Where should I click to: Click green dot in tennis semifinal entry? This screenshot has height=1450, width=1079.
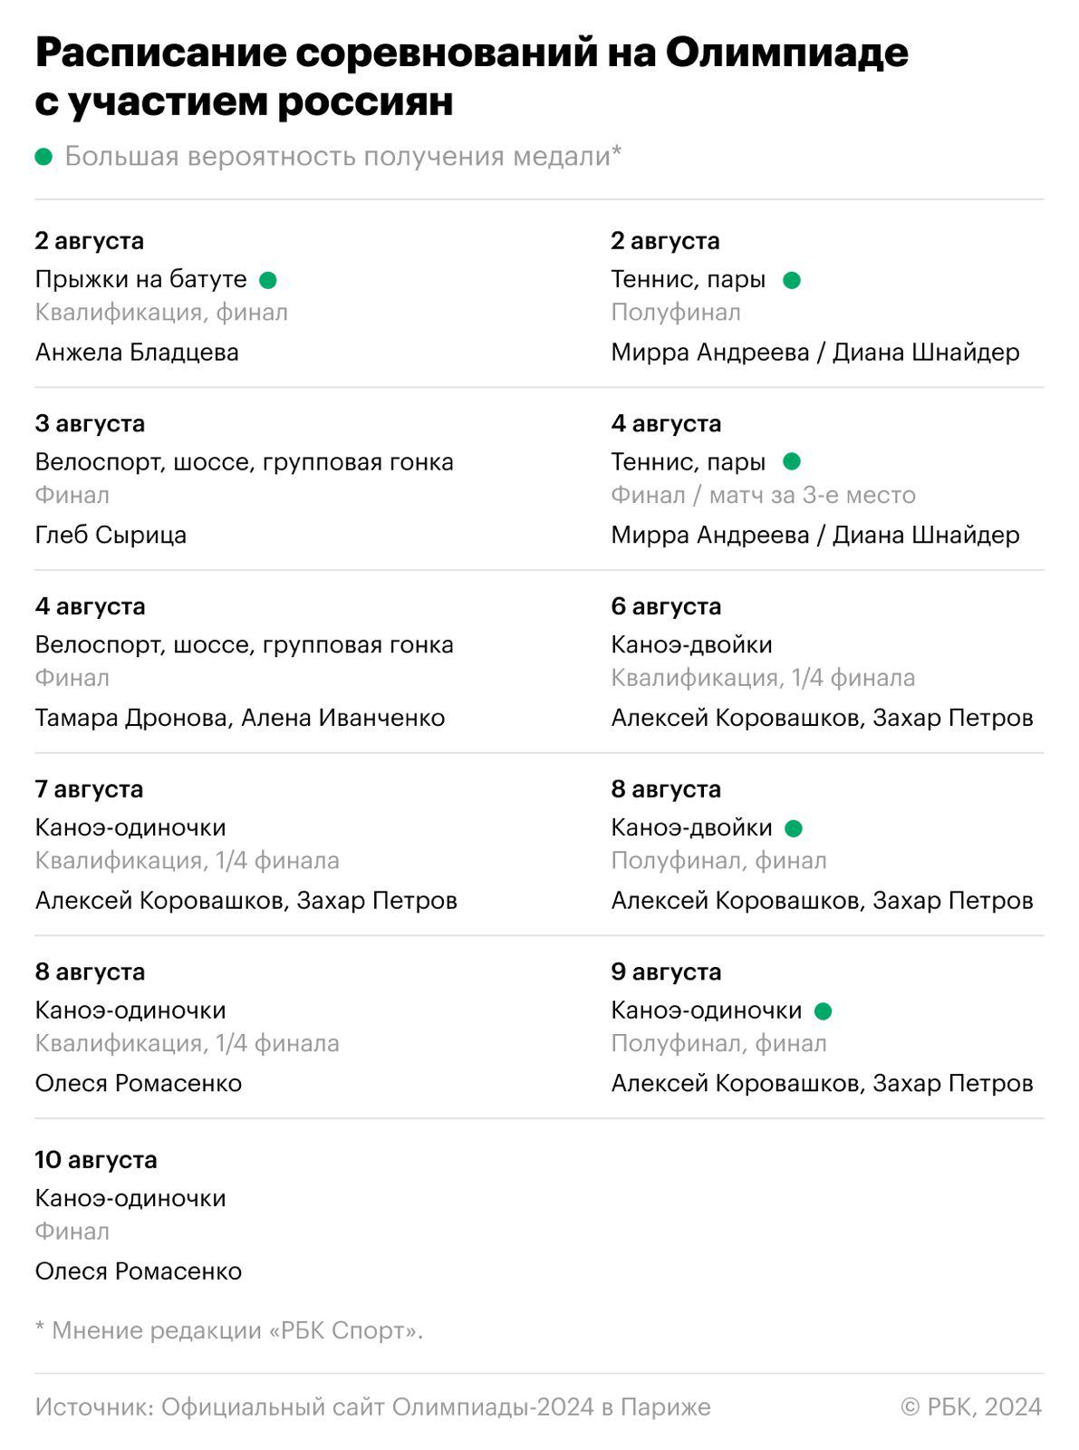tap(792, 281)
